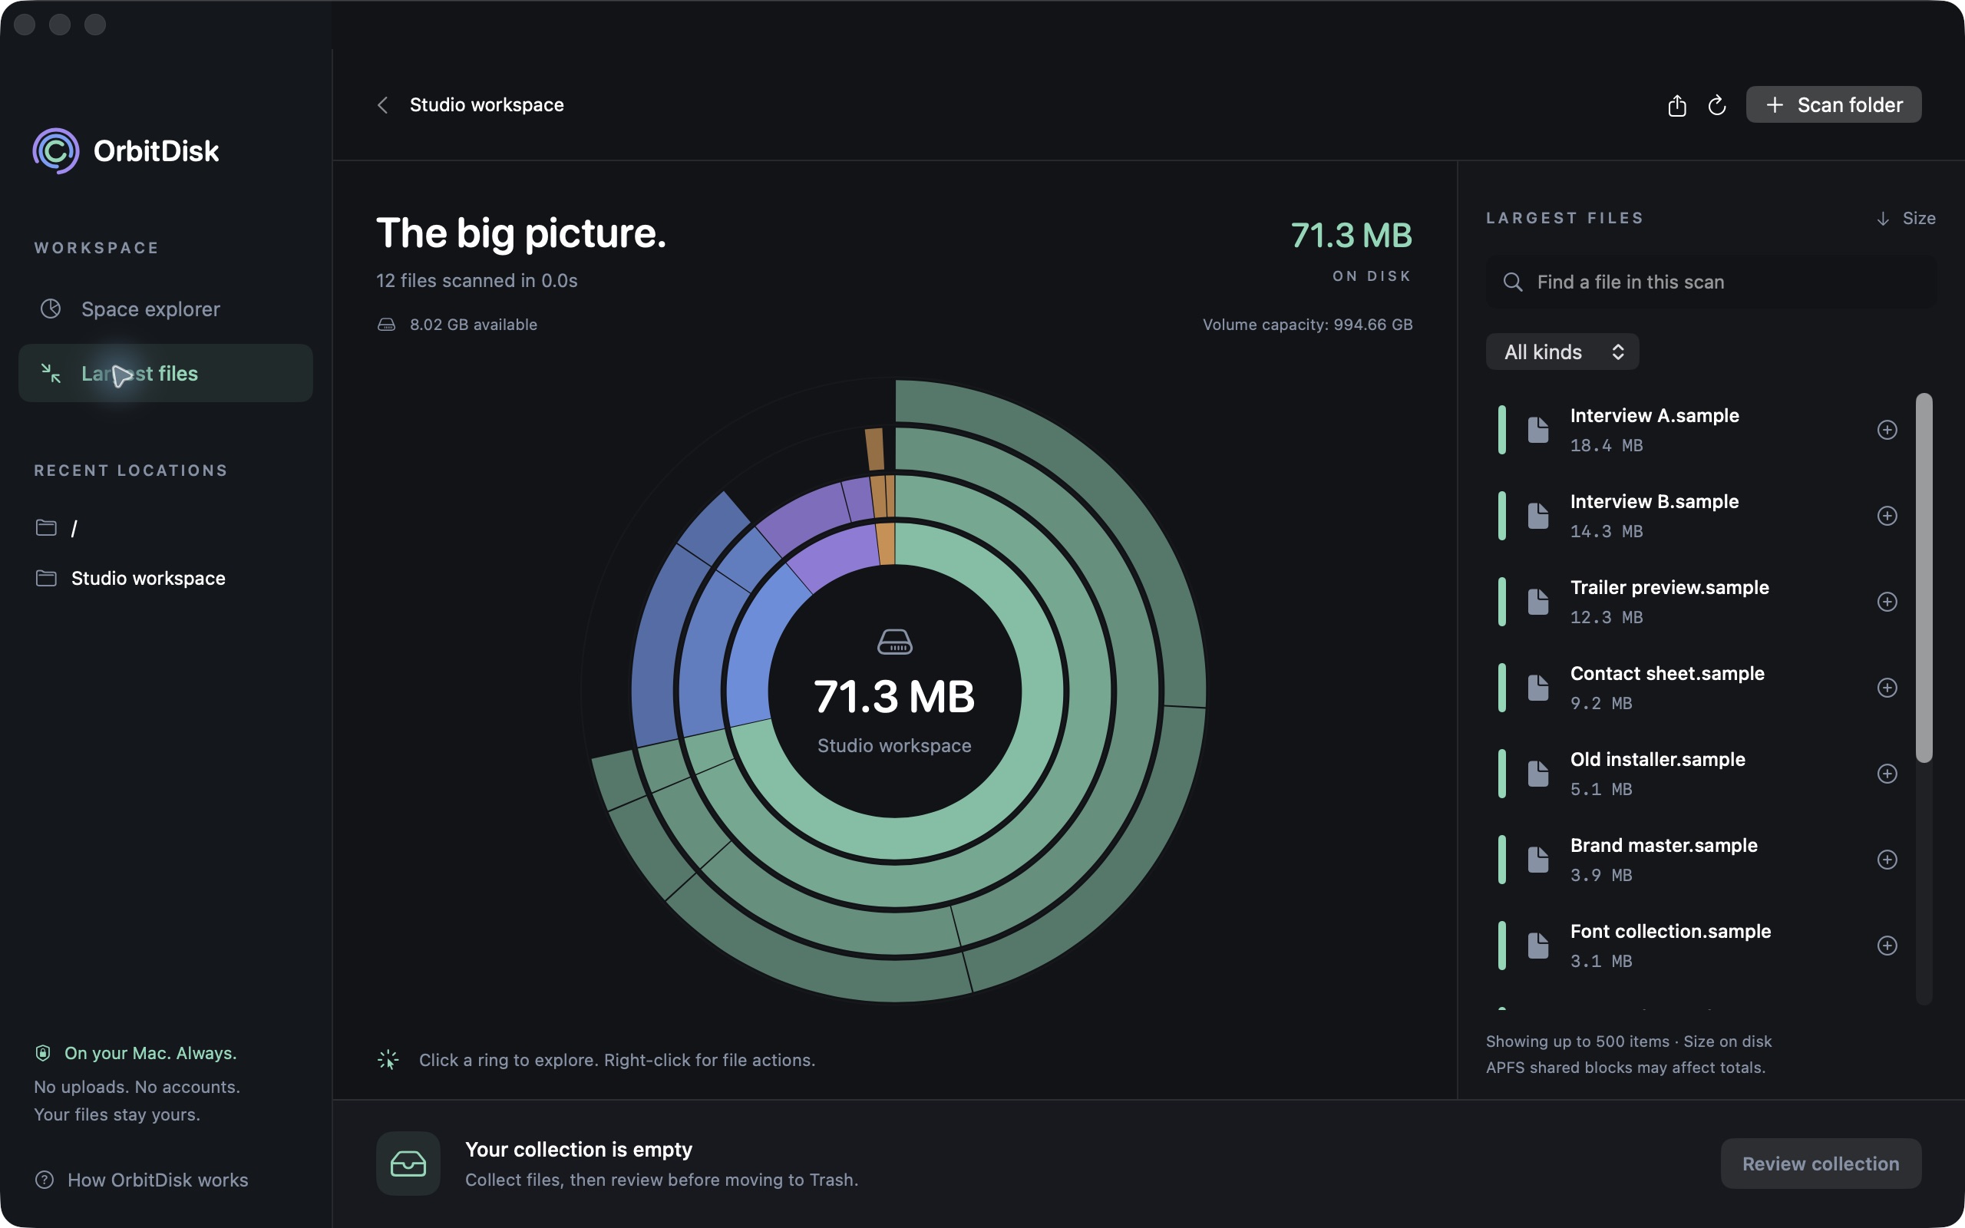Image resolution: width=1965 pixels, height=1228 pixels.
Task: Click the Review collection button
Action: tap(1821, 1164)
